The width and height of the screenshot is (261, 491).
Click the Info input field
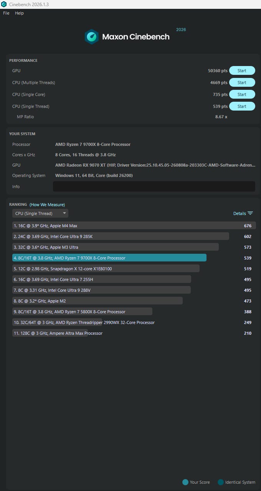[154, 187]
